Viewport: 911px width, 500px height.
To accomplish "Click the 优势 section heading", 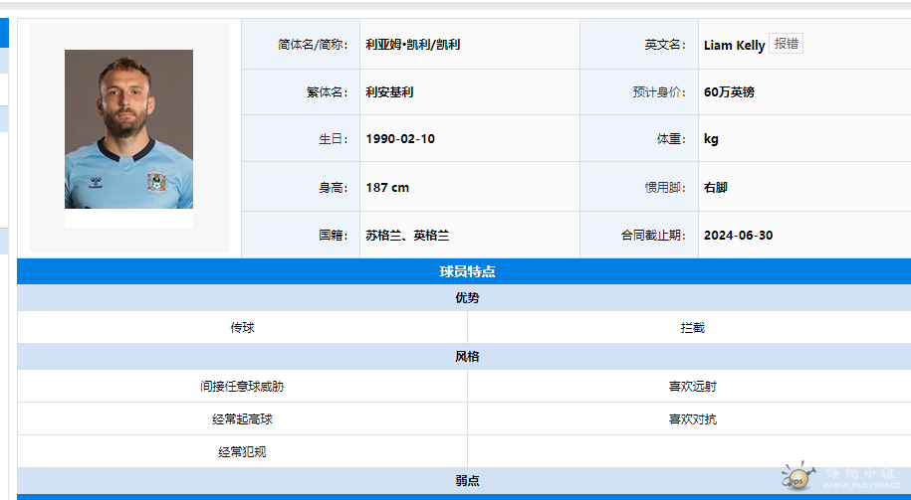I will click(x=467, y=298).
